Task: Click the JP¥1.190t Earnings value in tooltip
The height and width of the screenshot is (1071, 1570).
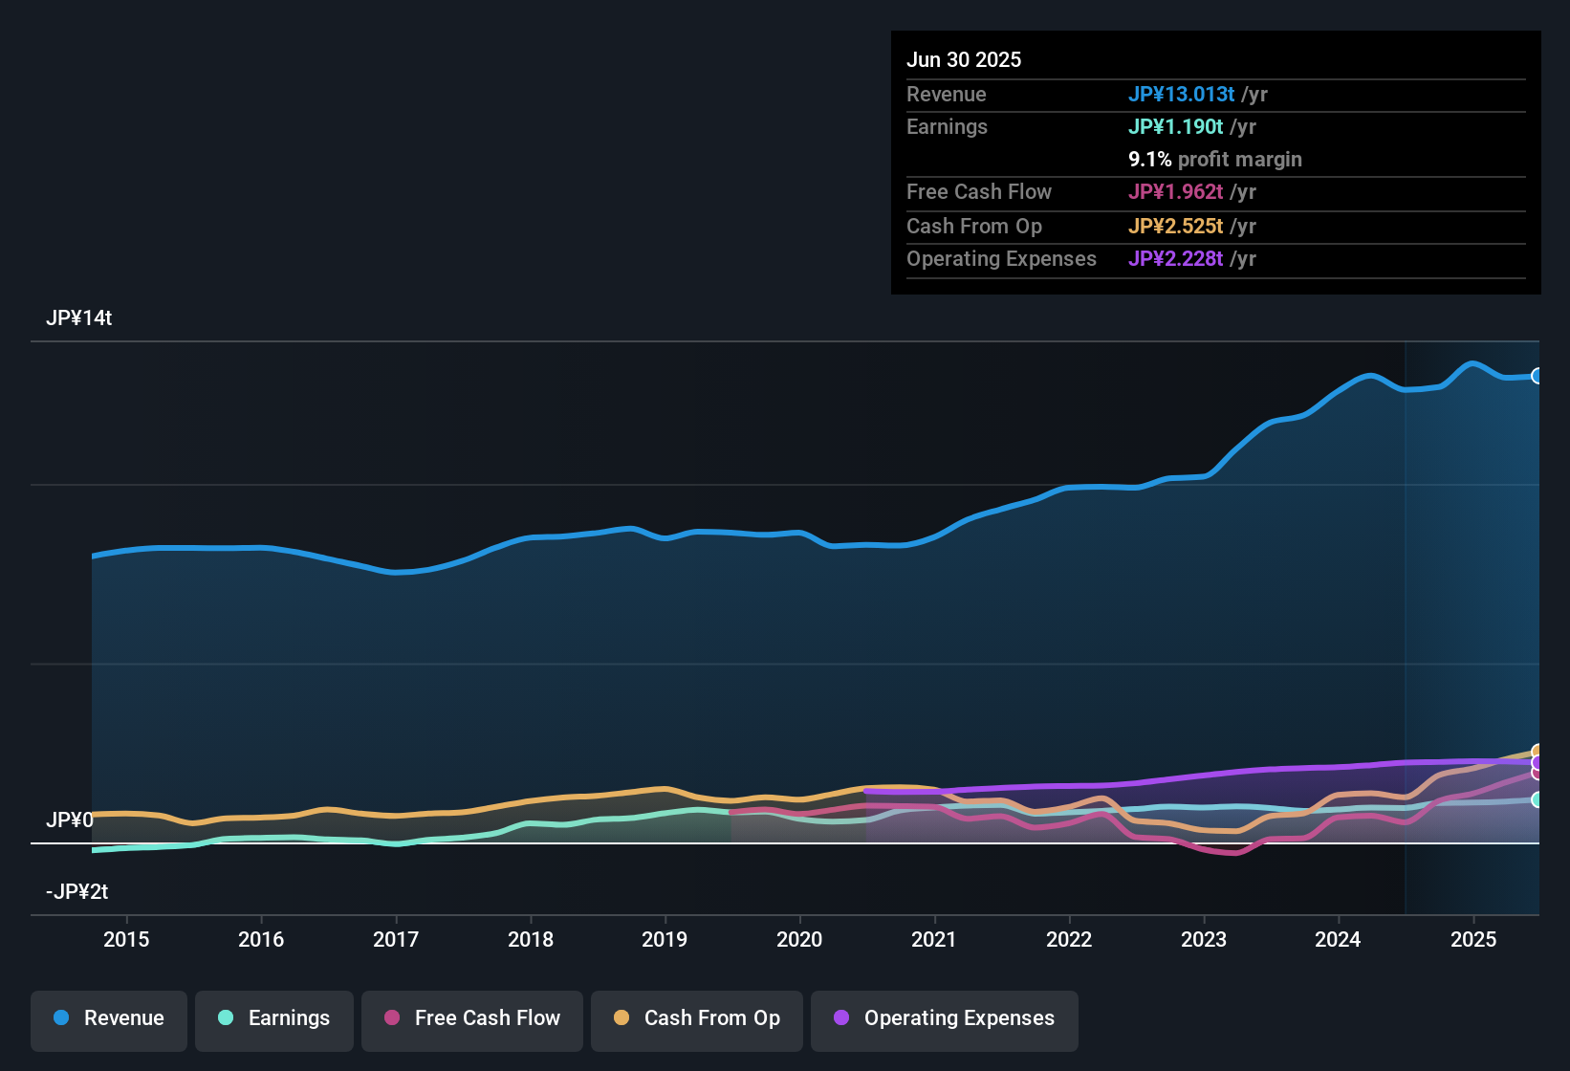Action: 1175,126
